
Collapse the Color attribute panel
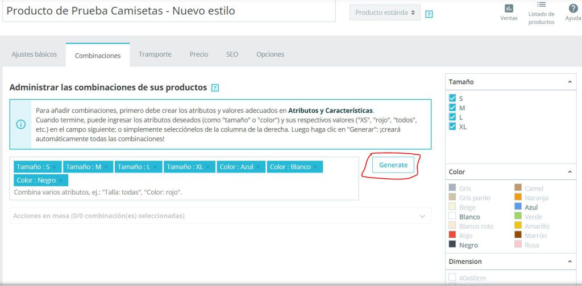pyautogui.click(x=569, y=172)
